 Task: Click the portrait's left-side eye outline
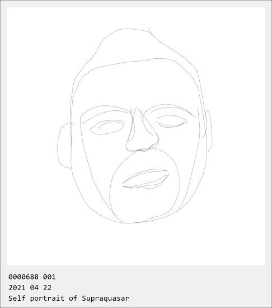[107, 127]
